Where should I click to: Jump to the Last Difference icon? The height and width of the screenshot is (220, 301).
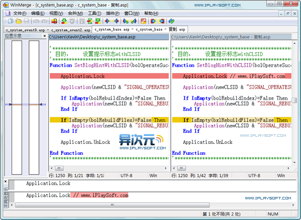(x=98, y=21)
